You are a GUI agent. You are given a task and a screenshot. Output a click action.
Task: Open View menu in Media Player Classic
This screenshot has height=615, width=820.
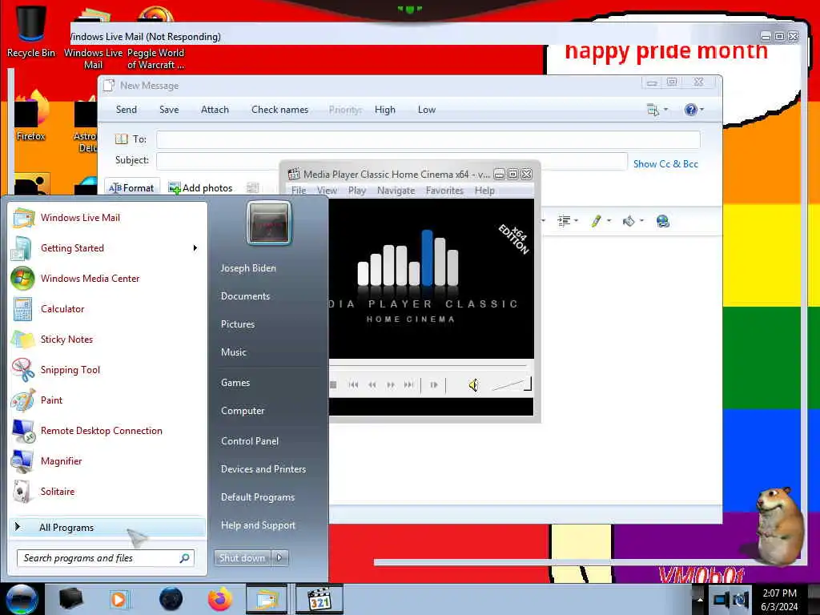pos(327,191)
